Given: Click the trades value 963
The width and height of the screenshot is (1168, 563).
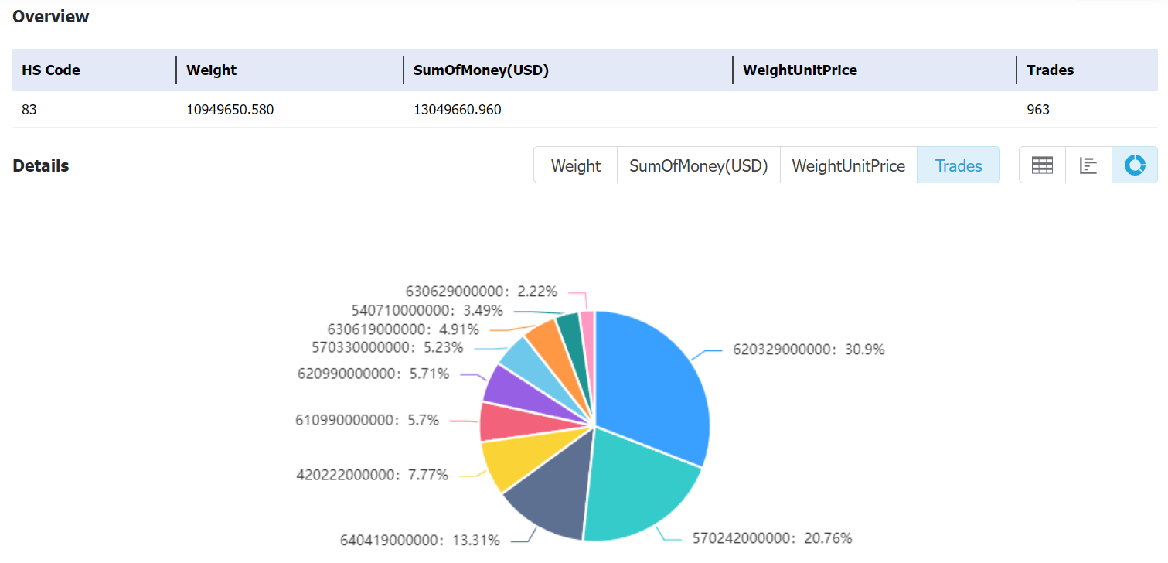Looking at the screenshot, I should tap(1038, 110).
